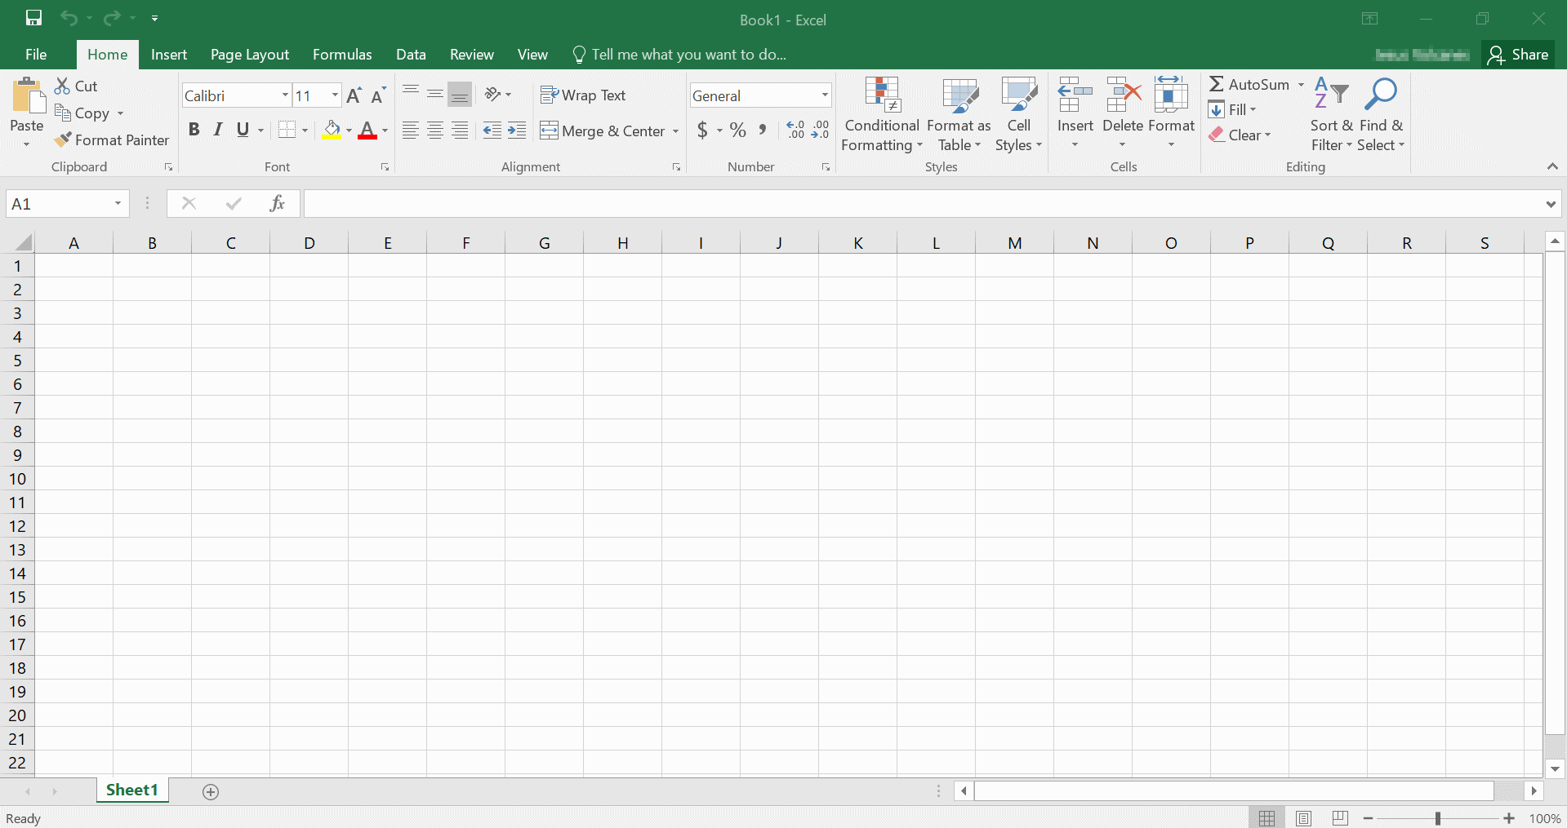
Task: Toggle Wrap Text on the cell
Action: tap(583, 95)
